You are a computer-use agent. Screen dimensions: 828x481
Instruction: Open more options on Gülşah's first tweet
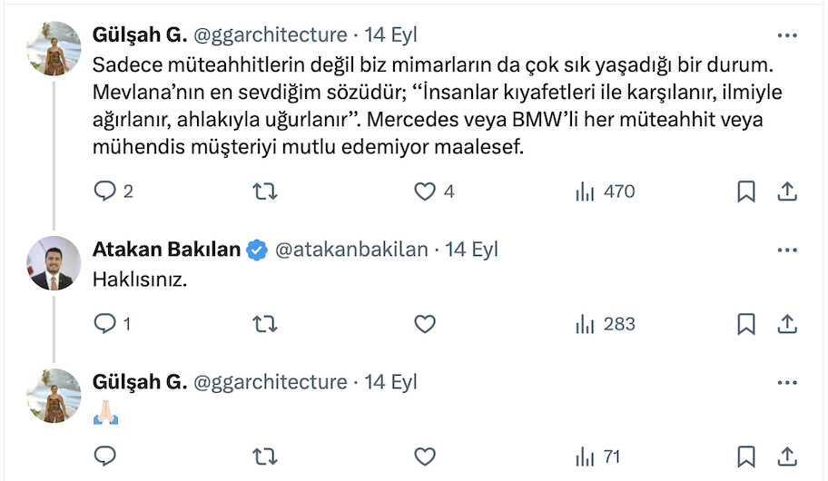coord(787,35)
